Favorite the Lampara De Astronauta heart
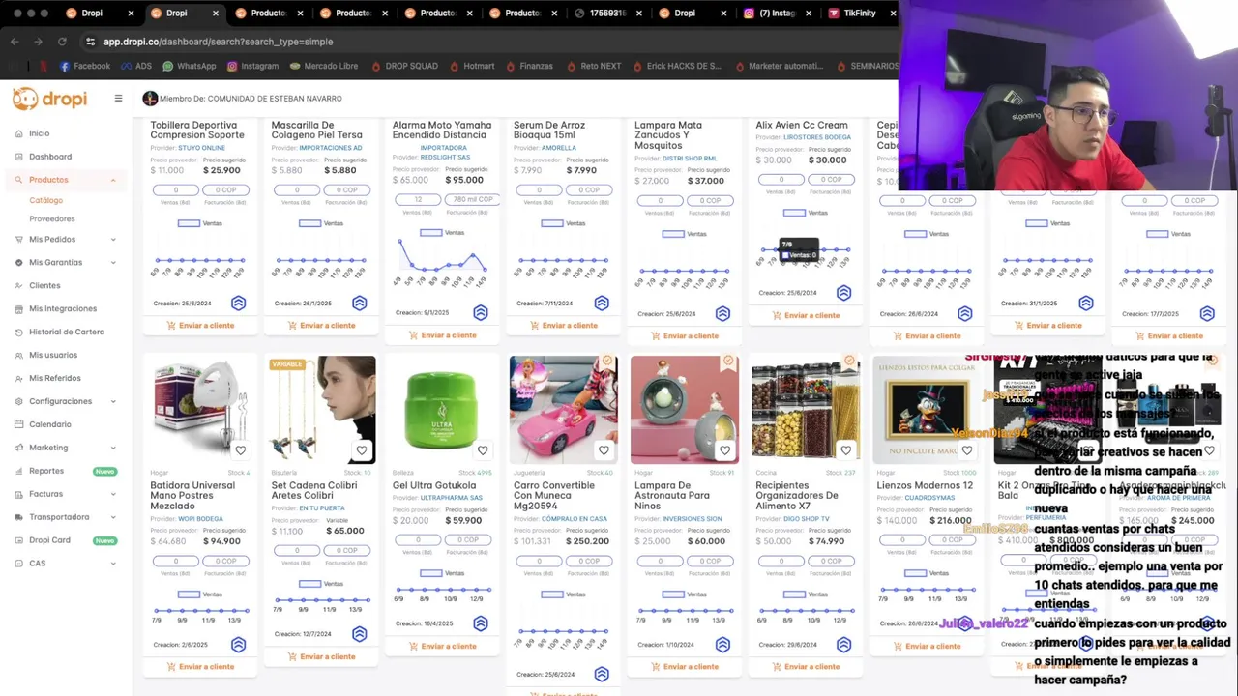 click(724, 450)
